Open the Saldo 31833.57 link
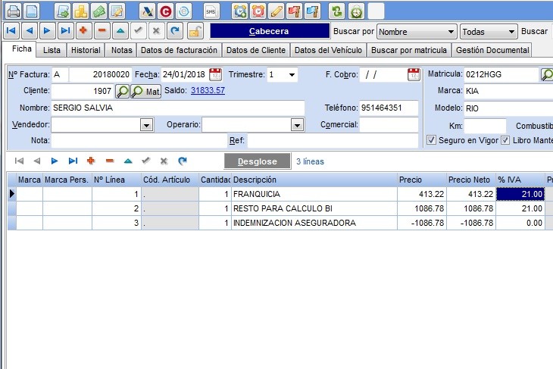553x369 pixels. tap(208, 90)
